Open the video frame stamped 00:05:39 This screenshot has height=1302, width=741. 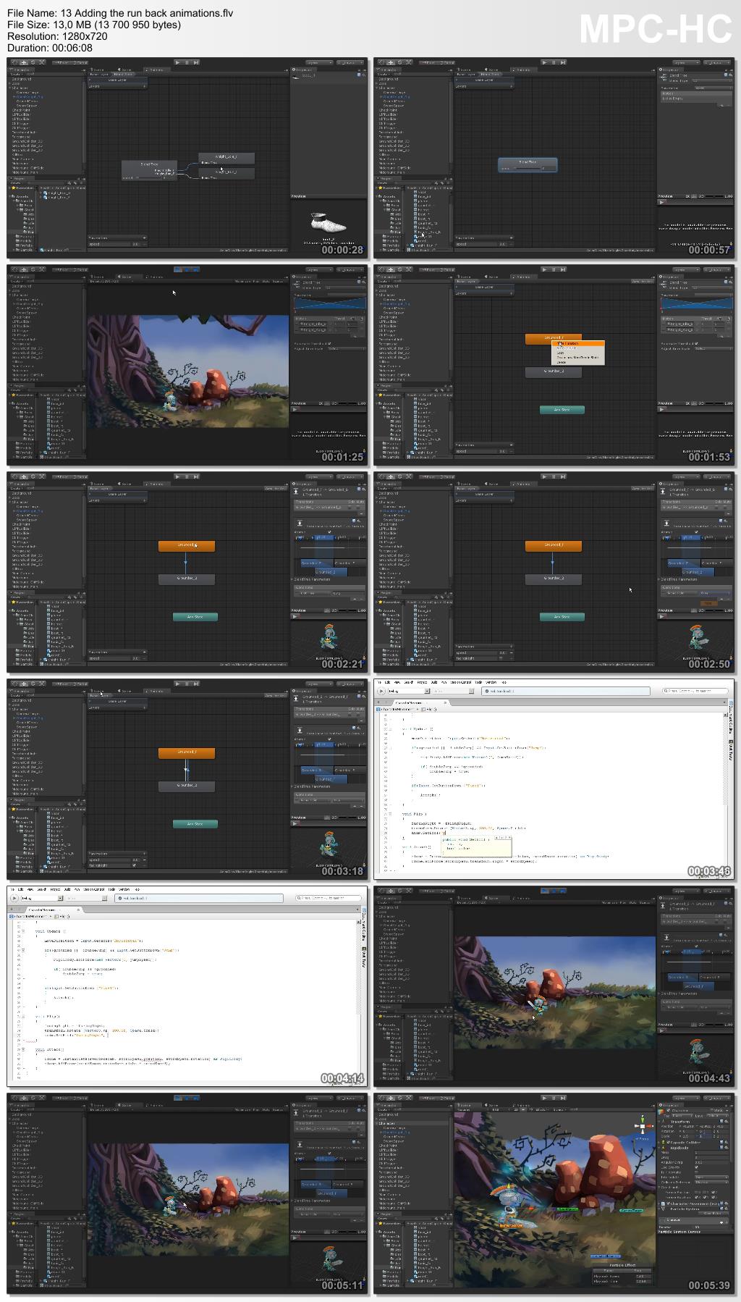(554, 1193)
